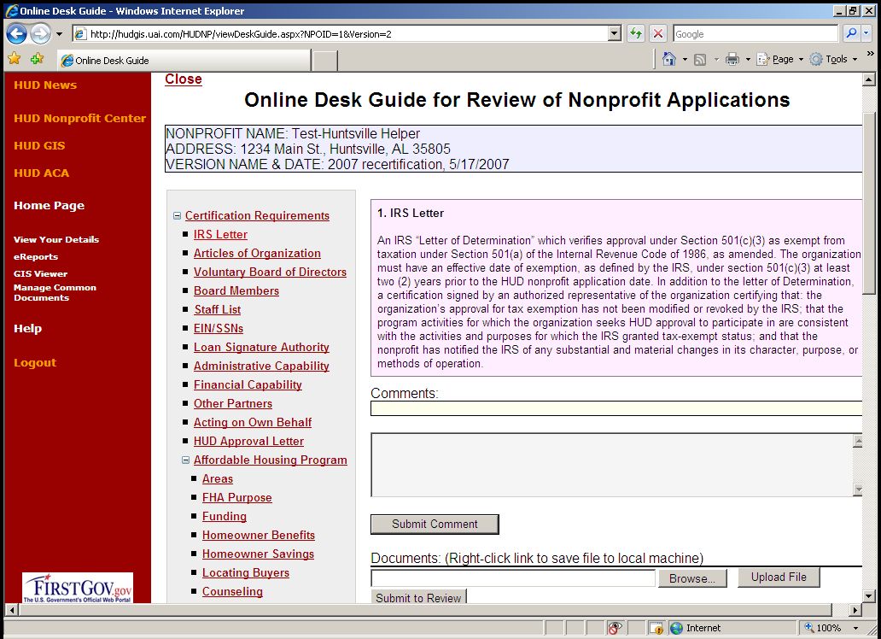
Task: Click inside the Comments text field
Action: point(615,409)
